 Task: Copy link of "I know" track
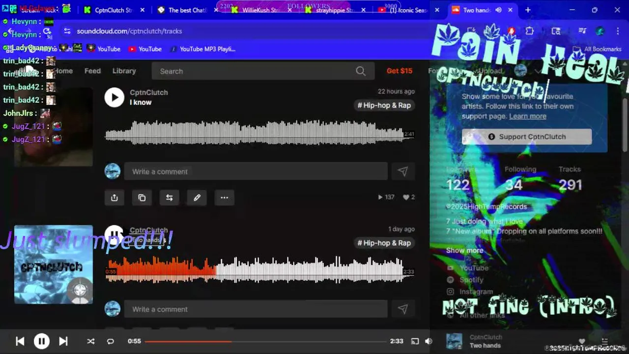142,198
